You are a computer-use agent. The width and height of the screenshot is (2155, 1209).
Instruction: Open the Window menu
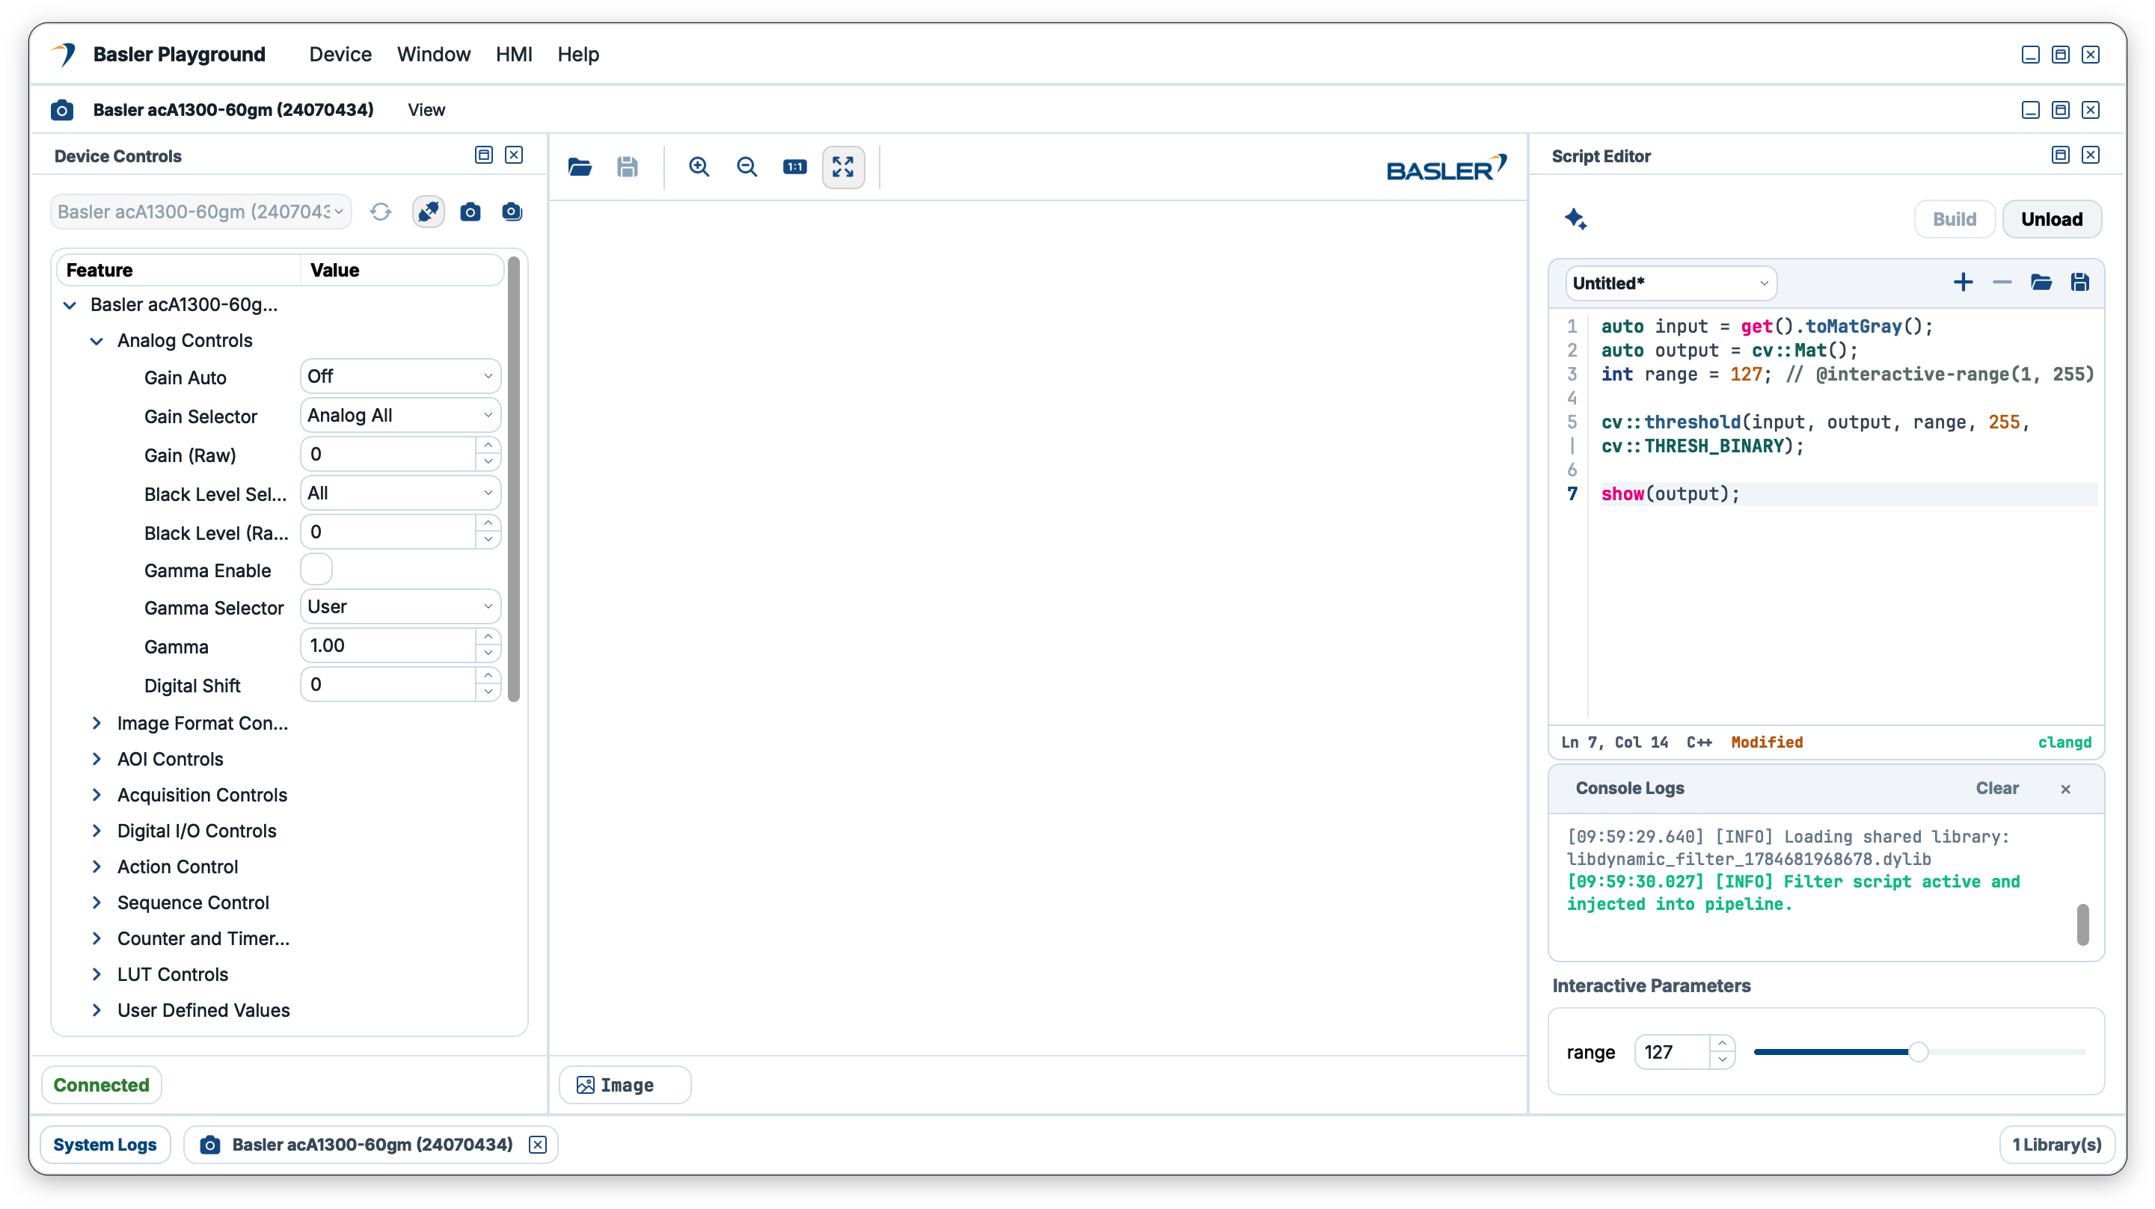(433, 55)
